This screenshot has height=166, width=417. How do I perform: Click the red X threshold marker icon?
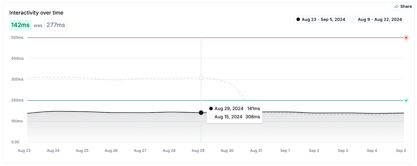(x=406, y=38)
